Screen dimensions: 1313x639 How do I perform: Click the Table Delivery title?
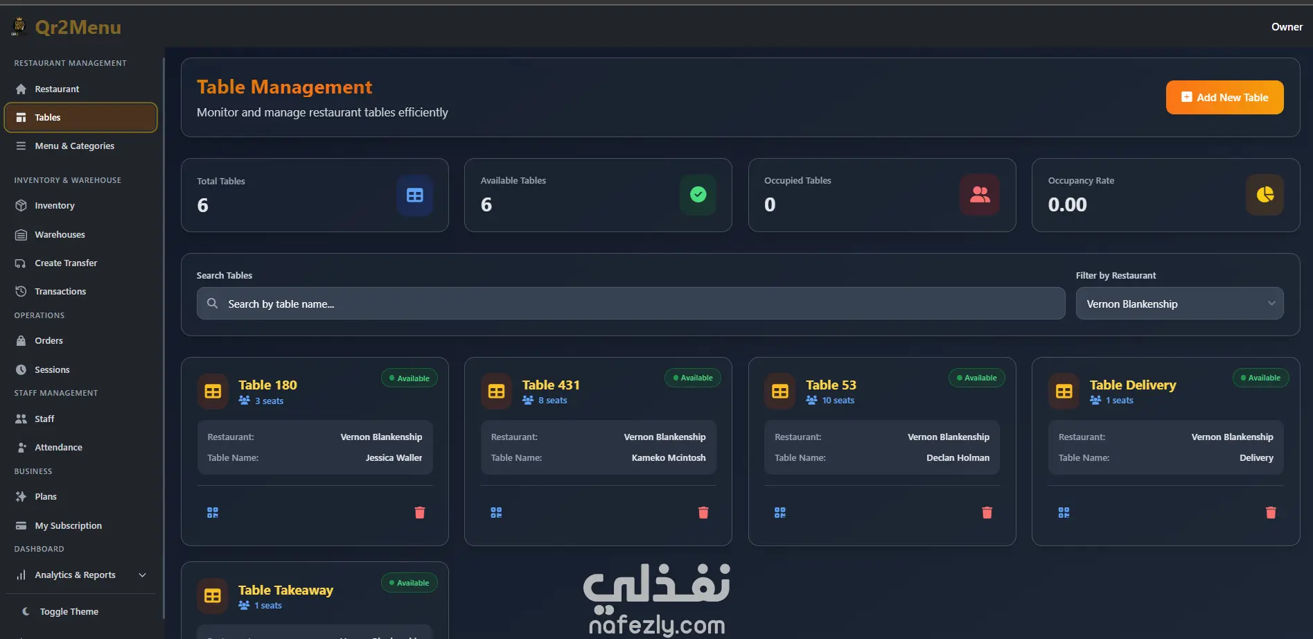tap(1133, 385)
